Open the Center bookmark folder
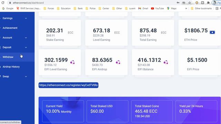This screenshot has width=221, height=124. (104, 8)
